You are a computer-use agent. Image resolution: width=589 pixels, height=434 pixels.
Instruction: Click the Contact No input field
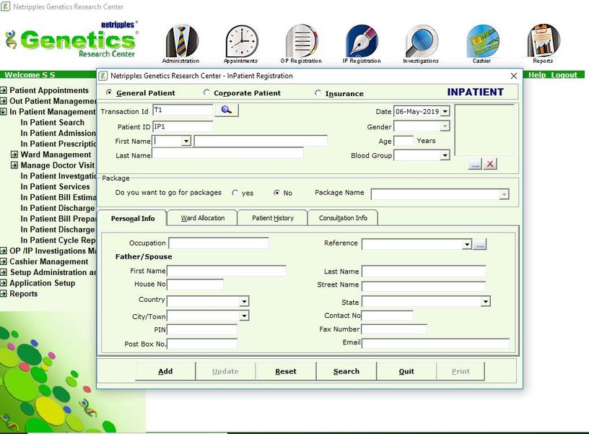coord(388,316)
